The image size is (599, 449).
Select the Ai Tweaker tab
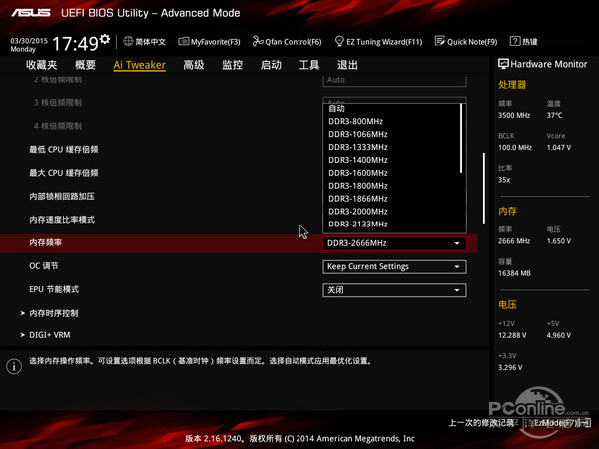click(140, 65)
